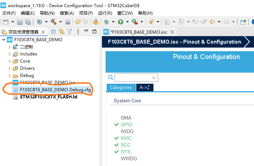
Task: Open the 项目(P) menu
Action: [86, 13]
